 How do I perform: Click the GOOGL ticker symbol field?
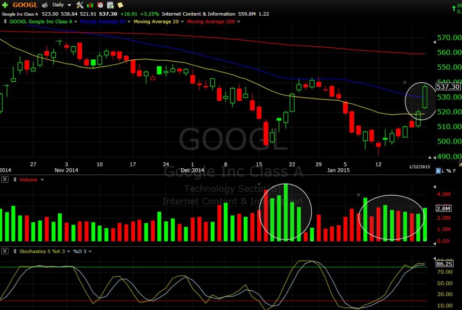click(25, 5)
